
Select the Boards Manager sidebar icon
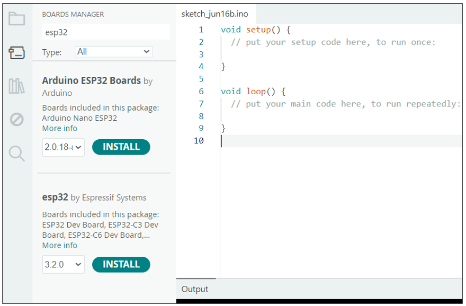pyautogui.click(x=16, y=52)
